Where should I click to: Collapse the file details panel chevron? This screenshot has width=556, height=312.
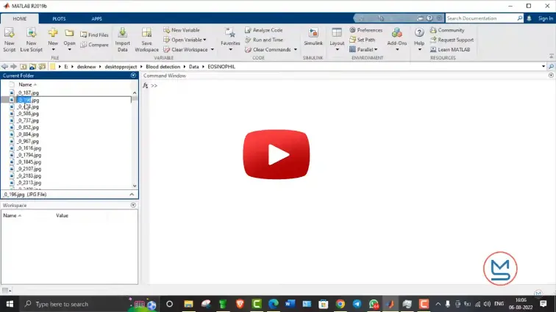click(133, 195)
